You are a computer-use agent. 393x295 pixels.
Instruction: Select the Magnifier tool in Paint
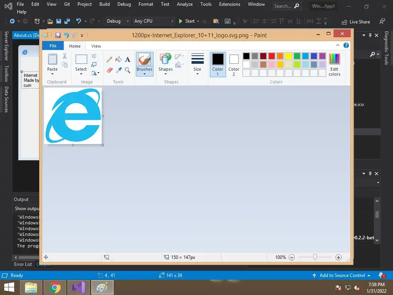click(127, 70)
